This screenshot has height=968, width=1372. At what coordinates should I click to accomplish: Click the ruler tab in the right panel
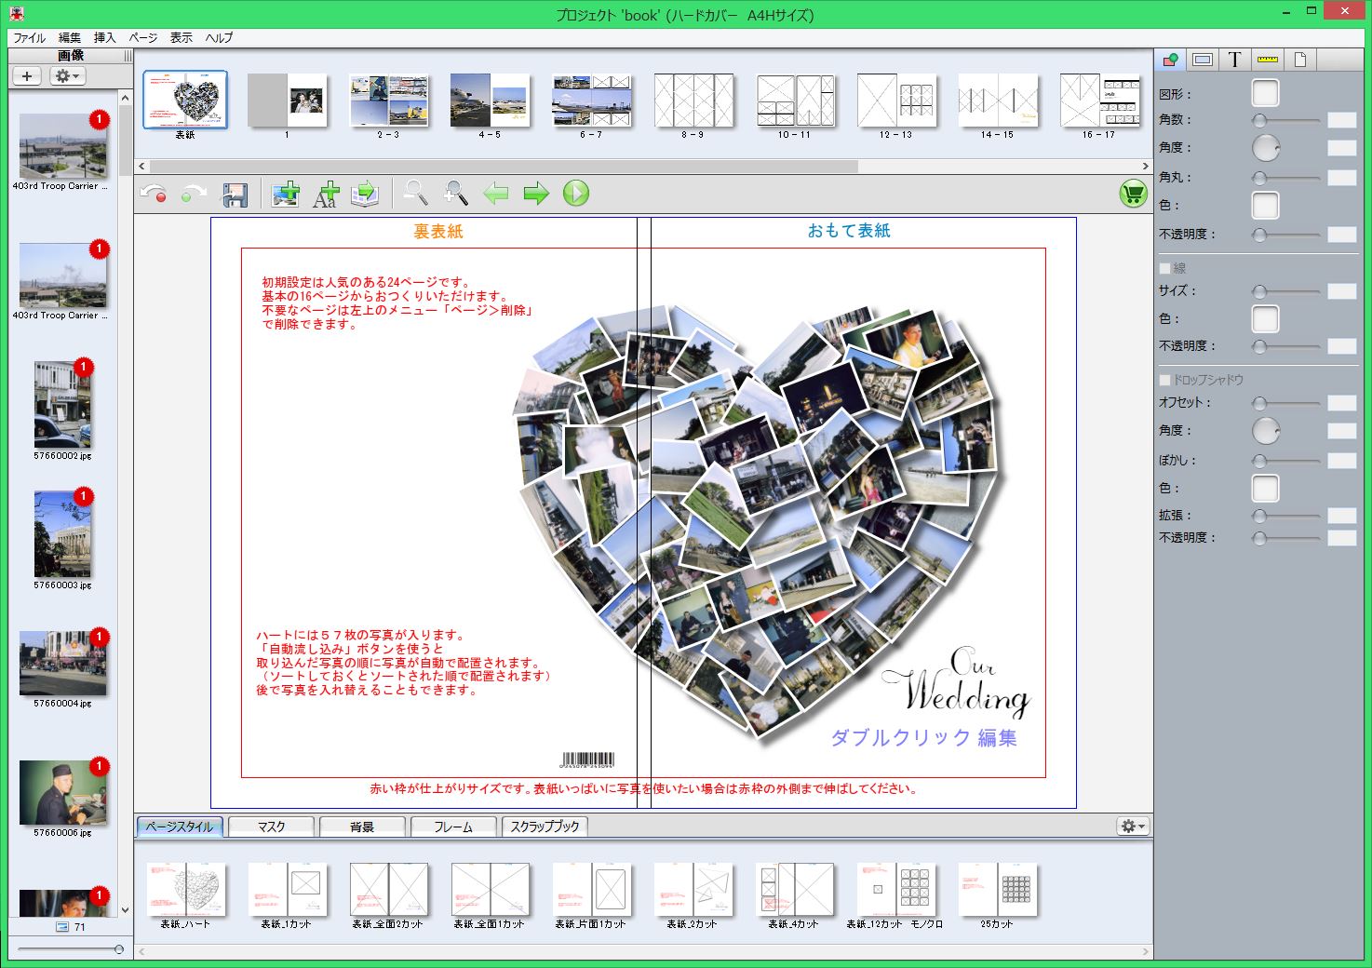coord(1266,59)
